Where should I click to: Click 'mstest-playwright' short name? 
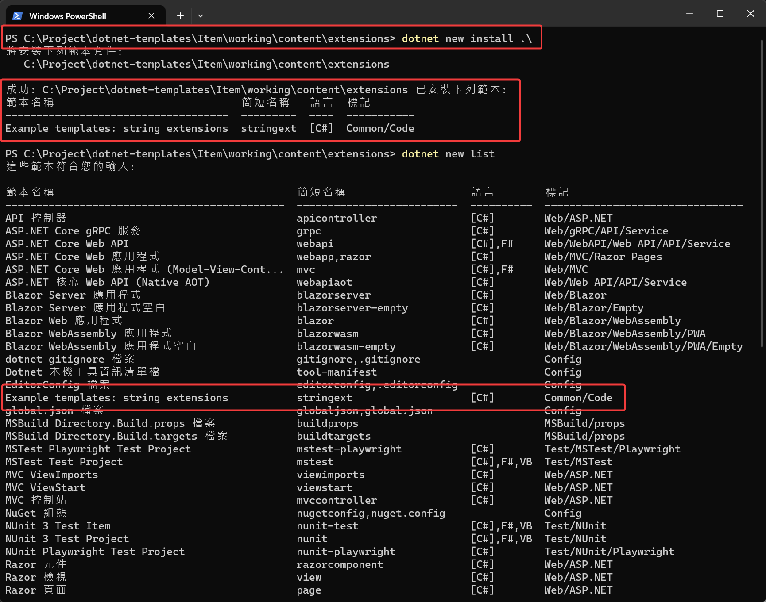pos(349,449)
